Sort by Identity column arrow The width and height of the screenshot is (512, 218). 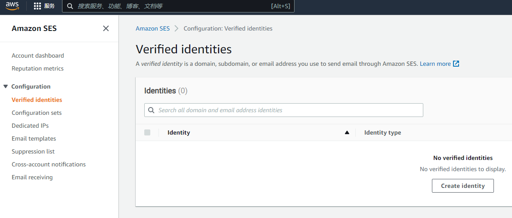coord(347,132)
